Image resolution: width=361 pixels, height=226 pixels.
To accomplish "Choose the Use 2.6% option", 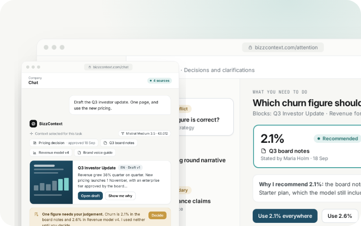I will coord(340,216).
